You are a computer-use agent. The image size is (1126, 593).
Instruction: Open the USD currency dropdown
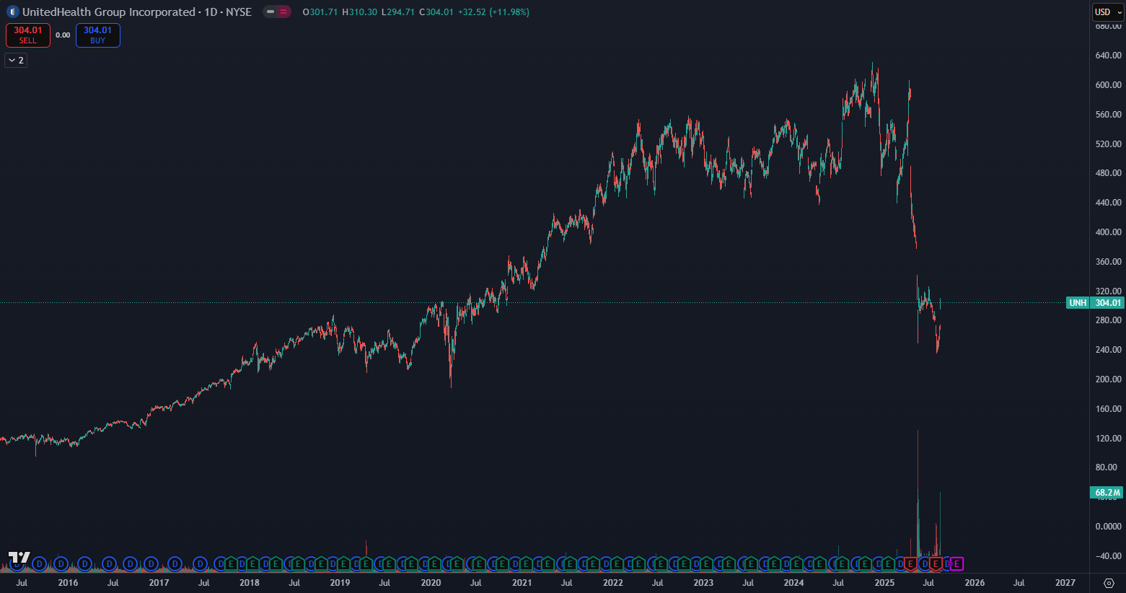click(1107, 12)
